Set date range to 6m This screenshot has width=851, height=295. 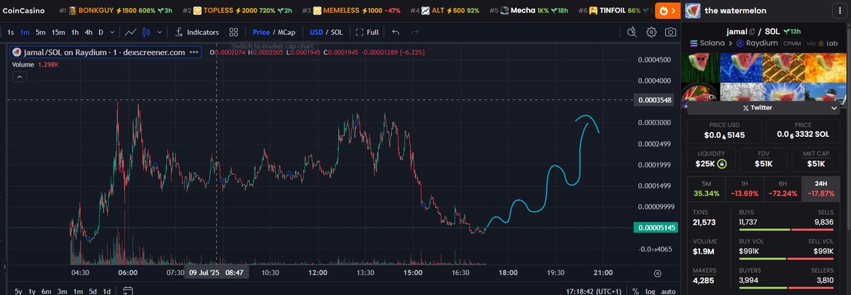point(46,291)
